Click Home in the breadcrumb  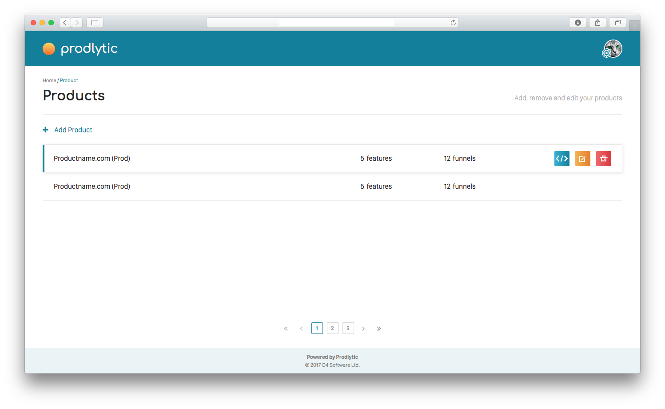tap(49, 80)
